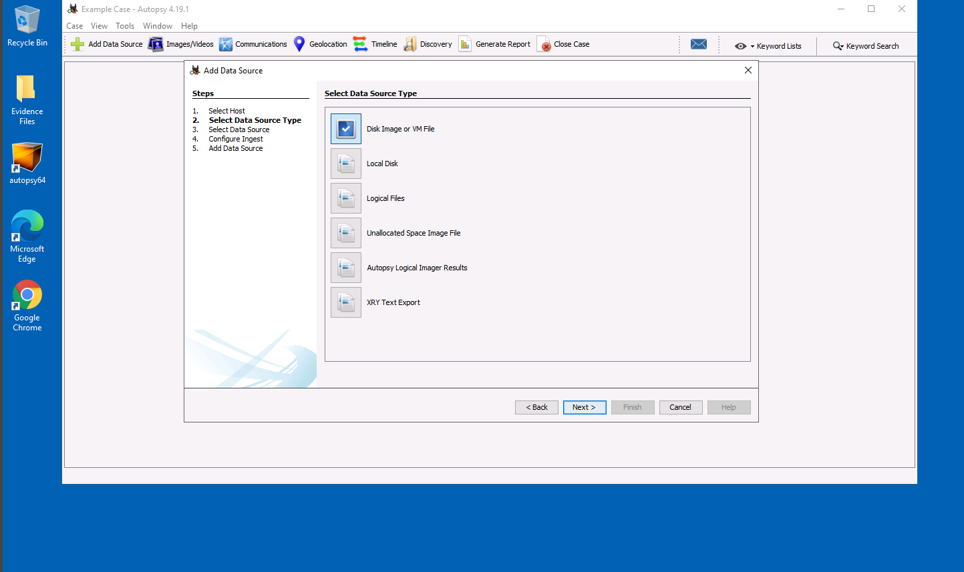Click 'Autopsy Logical Imager Results' label
The height and width of the screenshot is (572, 964).
coord(417,268)
